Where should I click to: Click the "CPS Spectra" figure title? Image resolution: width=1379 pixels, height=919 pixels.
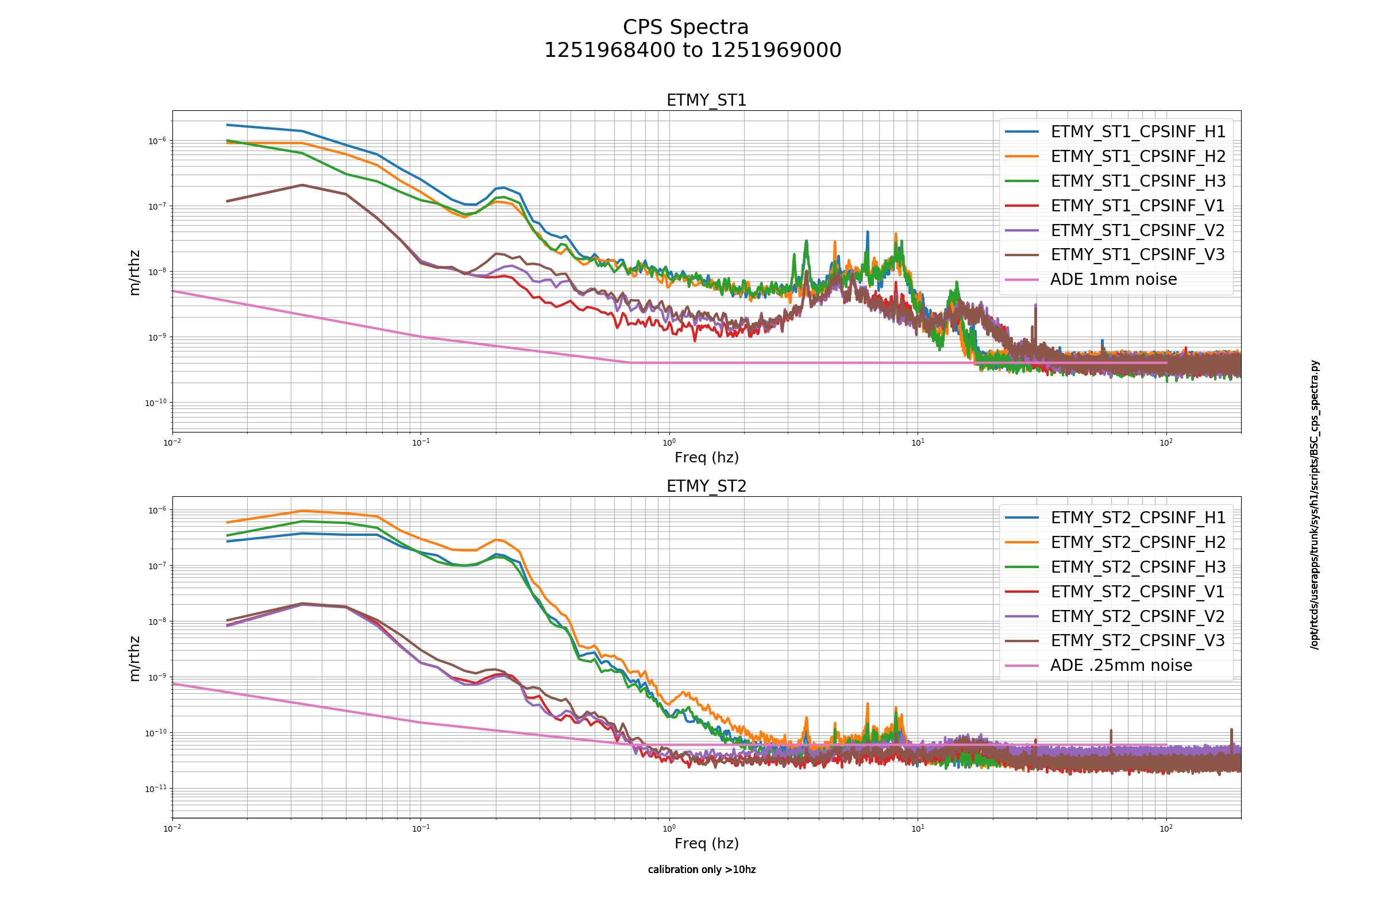685,27
